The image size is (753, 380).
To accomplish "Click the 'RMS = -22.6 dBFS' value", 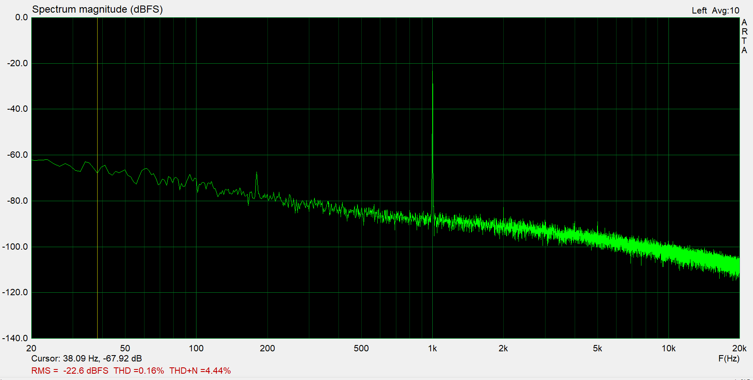I will (x=70, y=371).
